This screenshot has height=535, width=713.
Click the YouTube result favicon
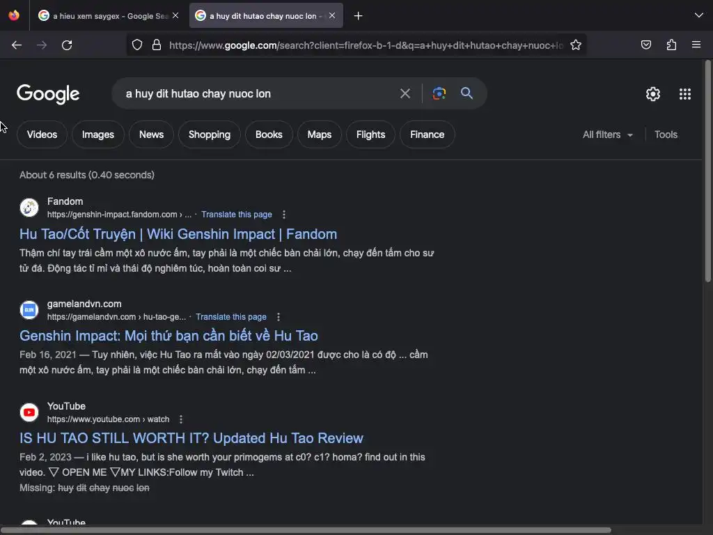tap(29, 412)
